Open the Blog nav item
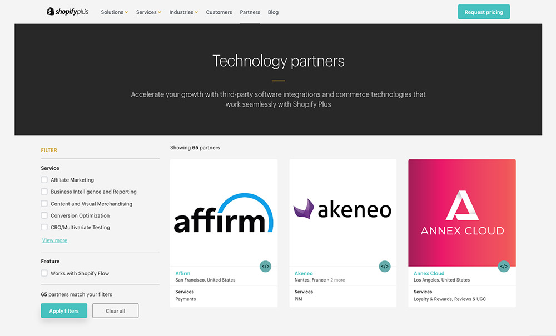This screenshot has height=336, width=556. coord(273,12)
